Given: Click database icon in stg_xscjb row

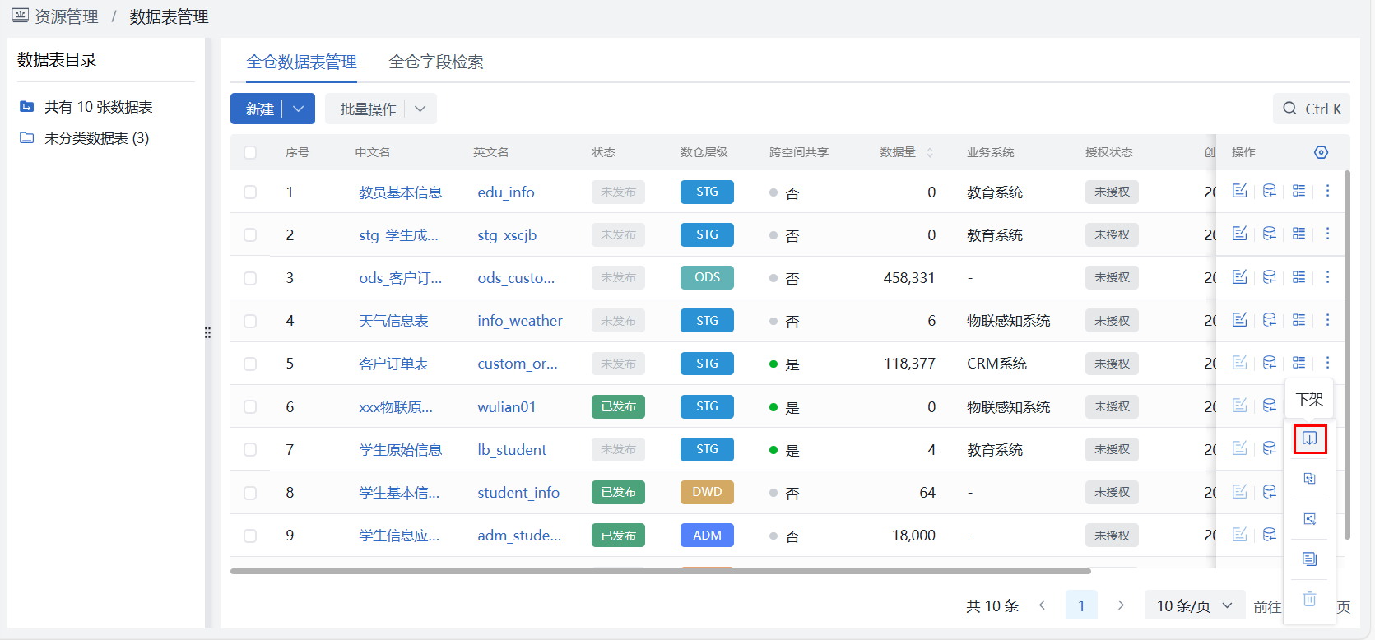Looking at the screenshot, I should [x=1270, y=234].
